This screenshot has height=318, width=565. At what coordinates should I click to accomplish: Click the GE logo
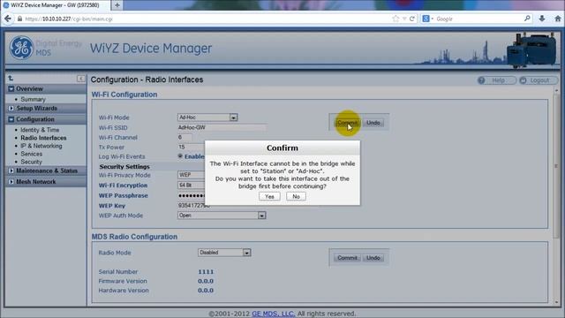pos(21,48)
